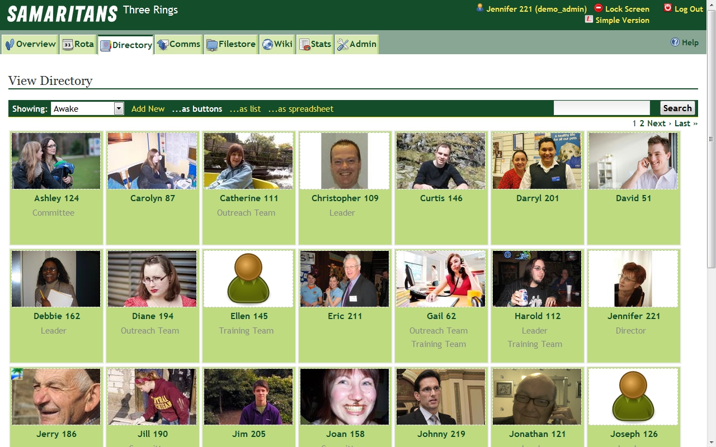
Task: Click the Samaritans logo
Action: [62, 13]
